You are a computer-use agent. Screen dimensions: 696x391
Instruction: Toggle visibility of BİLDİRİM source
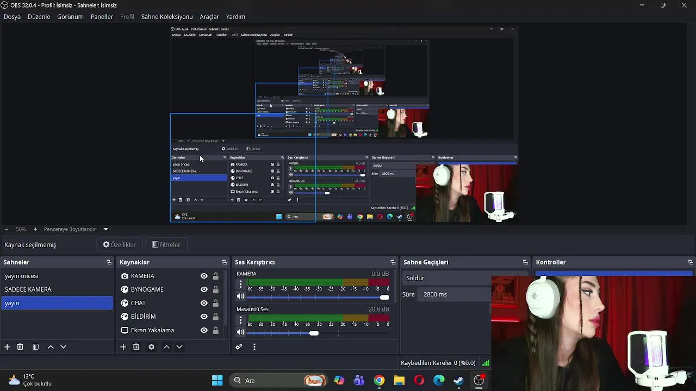pos(204,317)
